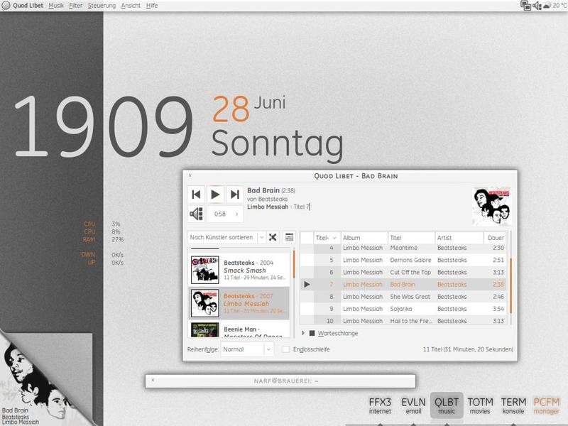568x426 pixels.
Task: Sort songs by Titel column header
Action: click(411, 238)
